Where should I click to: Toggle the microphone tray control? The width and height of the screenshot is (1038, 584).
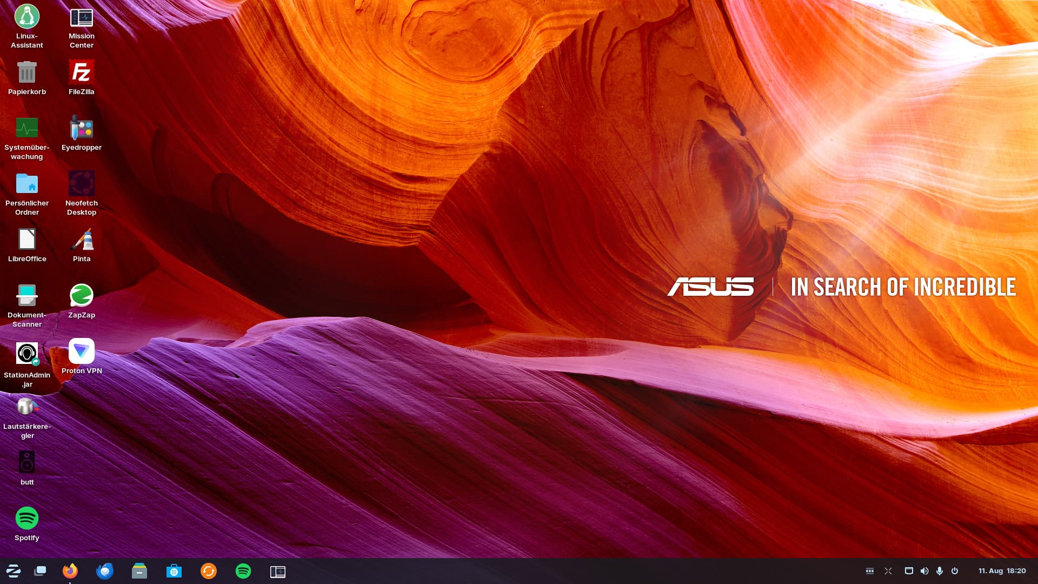(x=941, y=570)
